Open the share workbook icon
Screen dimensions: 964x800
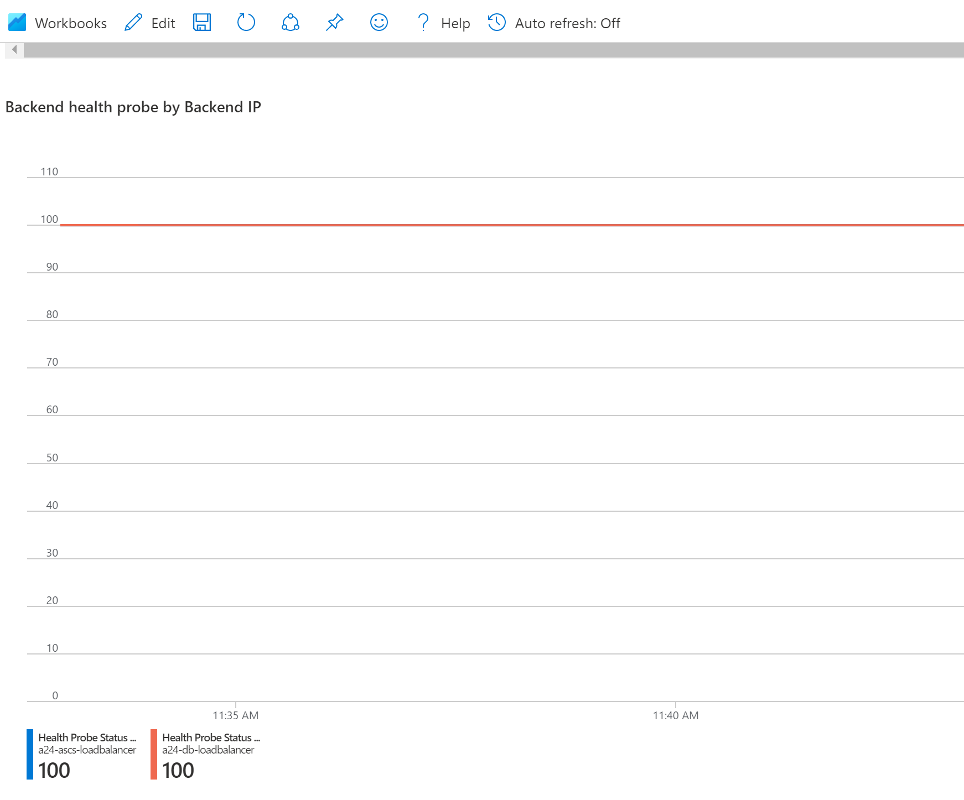[291, 23]
